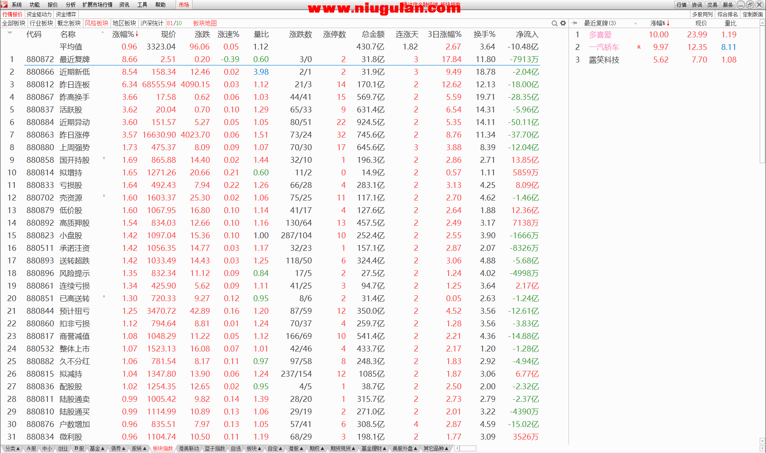Open the 扩展市场行情 menu
Image resolution: width=766 pixels, height=453 pixels.
98,5
